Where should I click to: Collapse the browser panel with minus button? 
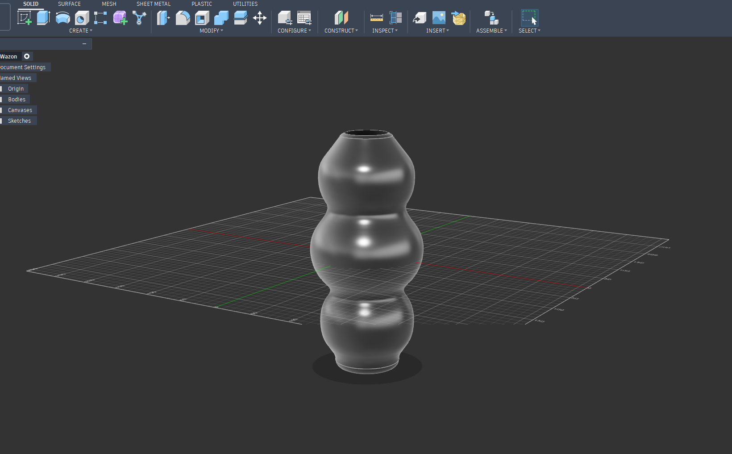84,44
